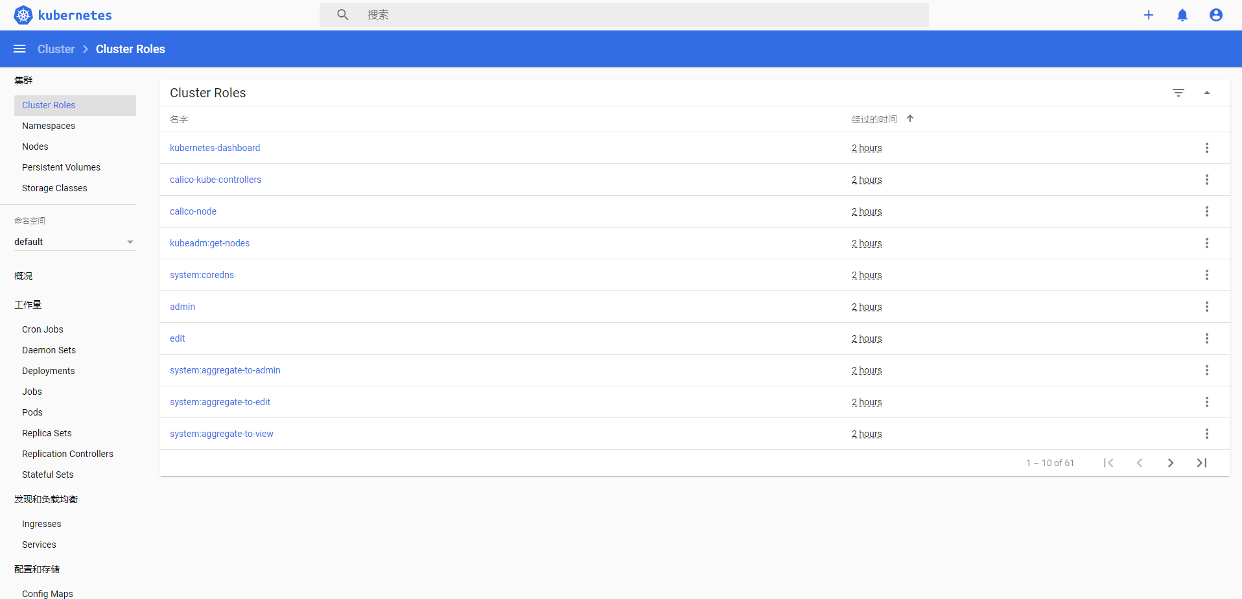Open Ingresses in sidebar
Screen dimensions: 1242x599
tap(41, 524)
